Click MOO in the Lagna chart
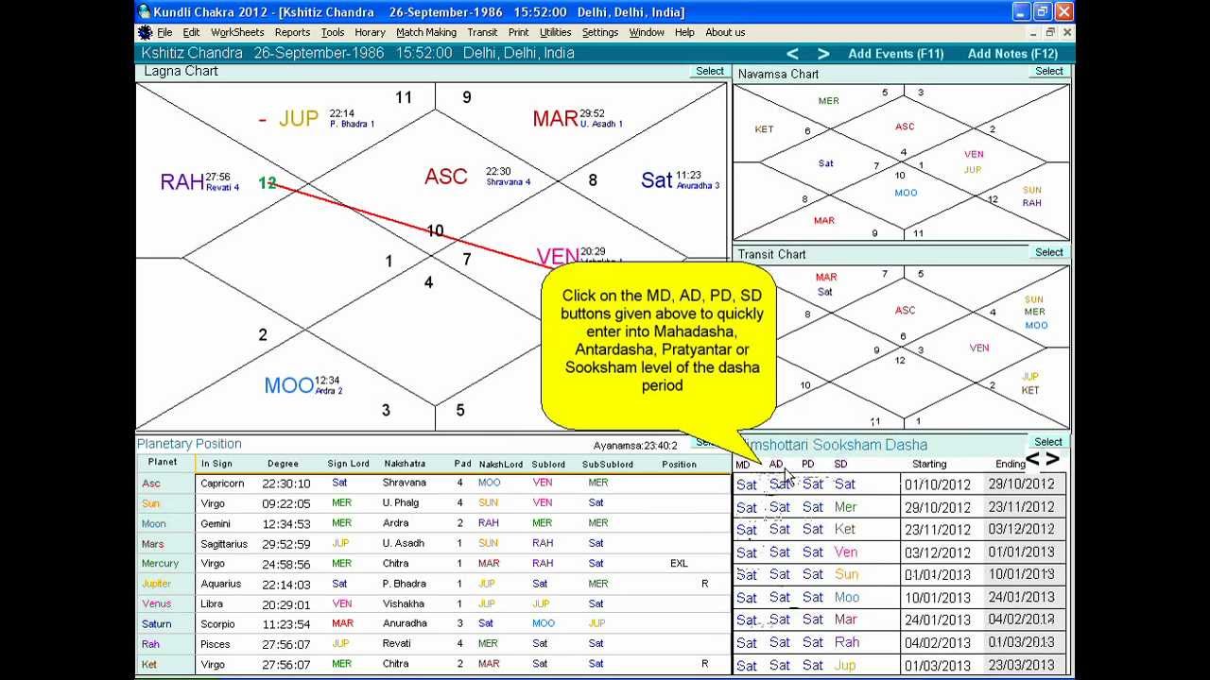Image resolution: width=1210 pixels, height=680 pixels. tap(288, 385)
